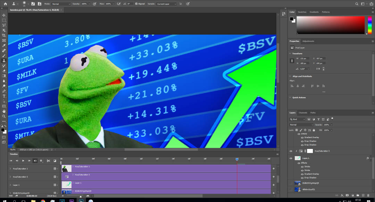Toggle the Aligned checkbox
This screenshot has width=375, height=202.
pos(136,4)
